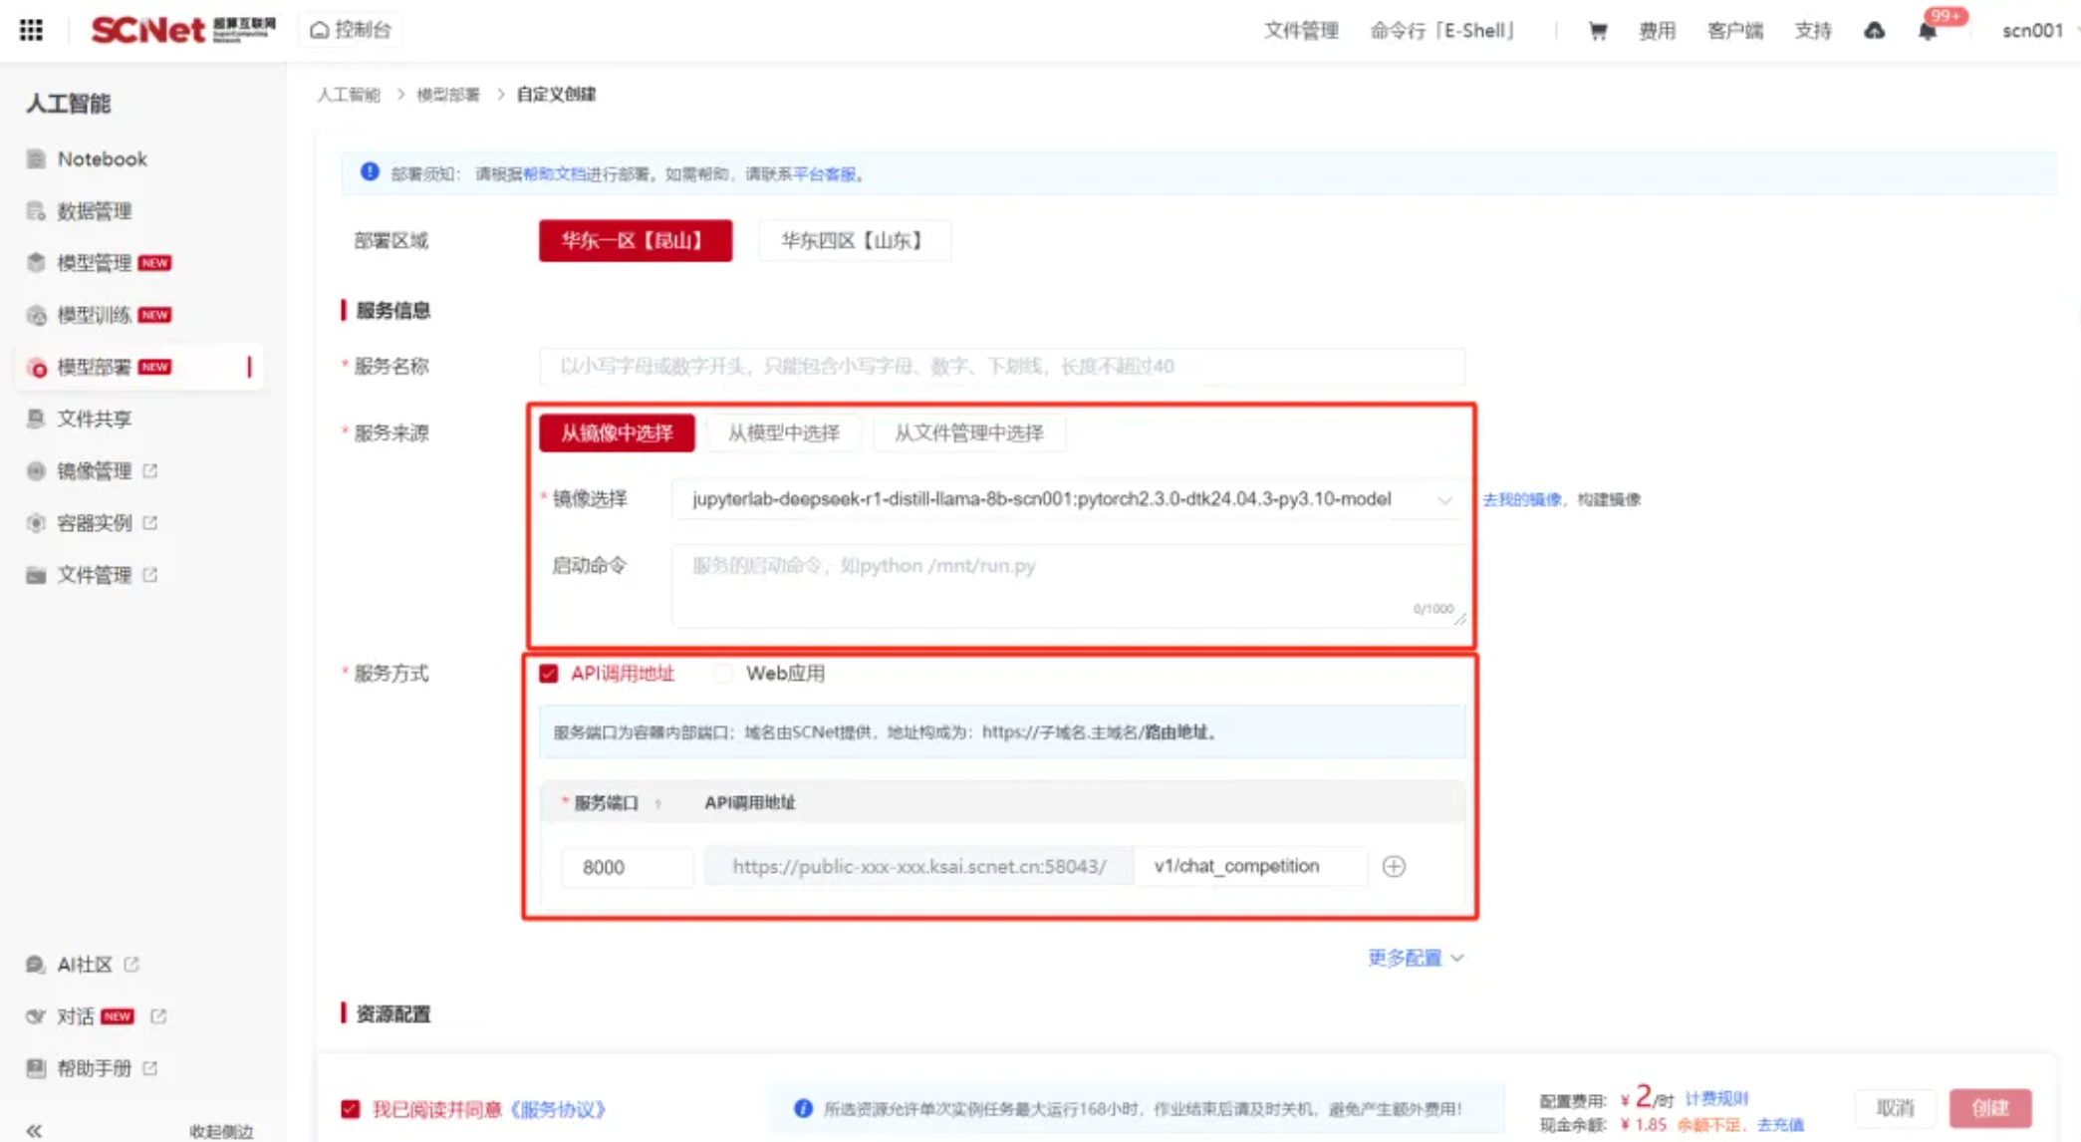Image resolution: width=2081 pixels, height=1142 pixels.
Task: Click the home icon beside 控制台
Action: tap(320, 30)
